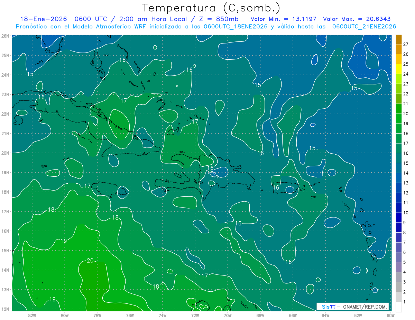Click the "18N" latitude axis label

click(5, 192)
